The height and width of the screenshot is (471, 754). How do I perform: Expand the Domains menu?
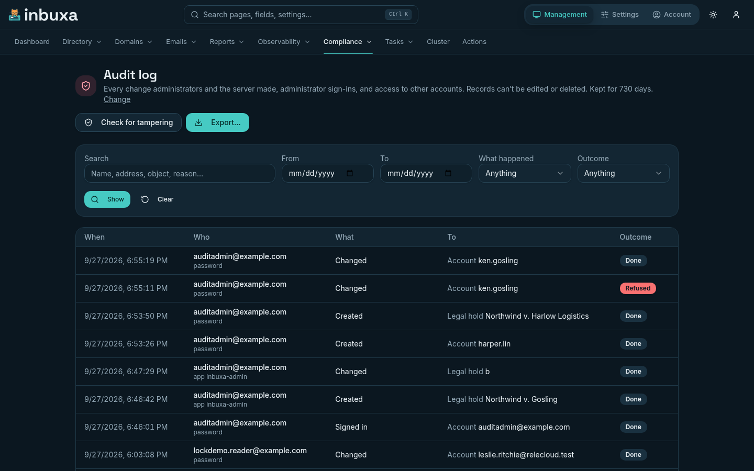134,42
